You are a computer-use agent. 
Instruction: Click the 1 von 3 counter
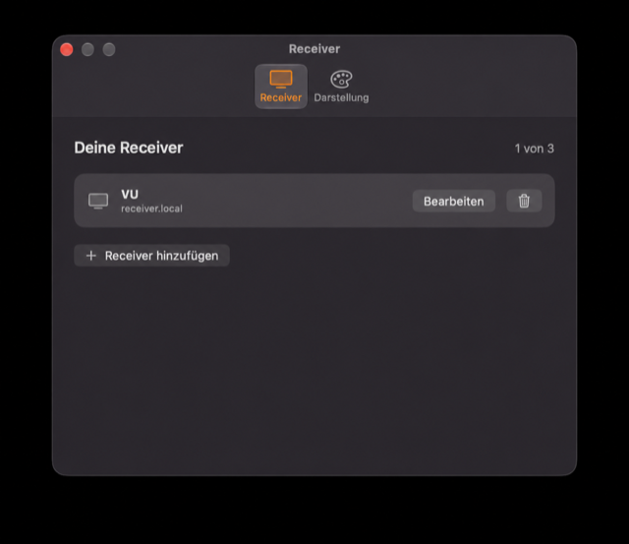(x=535, y=149)
